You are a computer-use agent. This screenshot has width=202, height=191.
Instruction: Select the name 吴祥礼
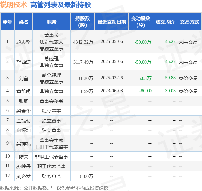(24, 144)
